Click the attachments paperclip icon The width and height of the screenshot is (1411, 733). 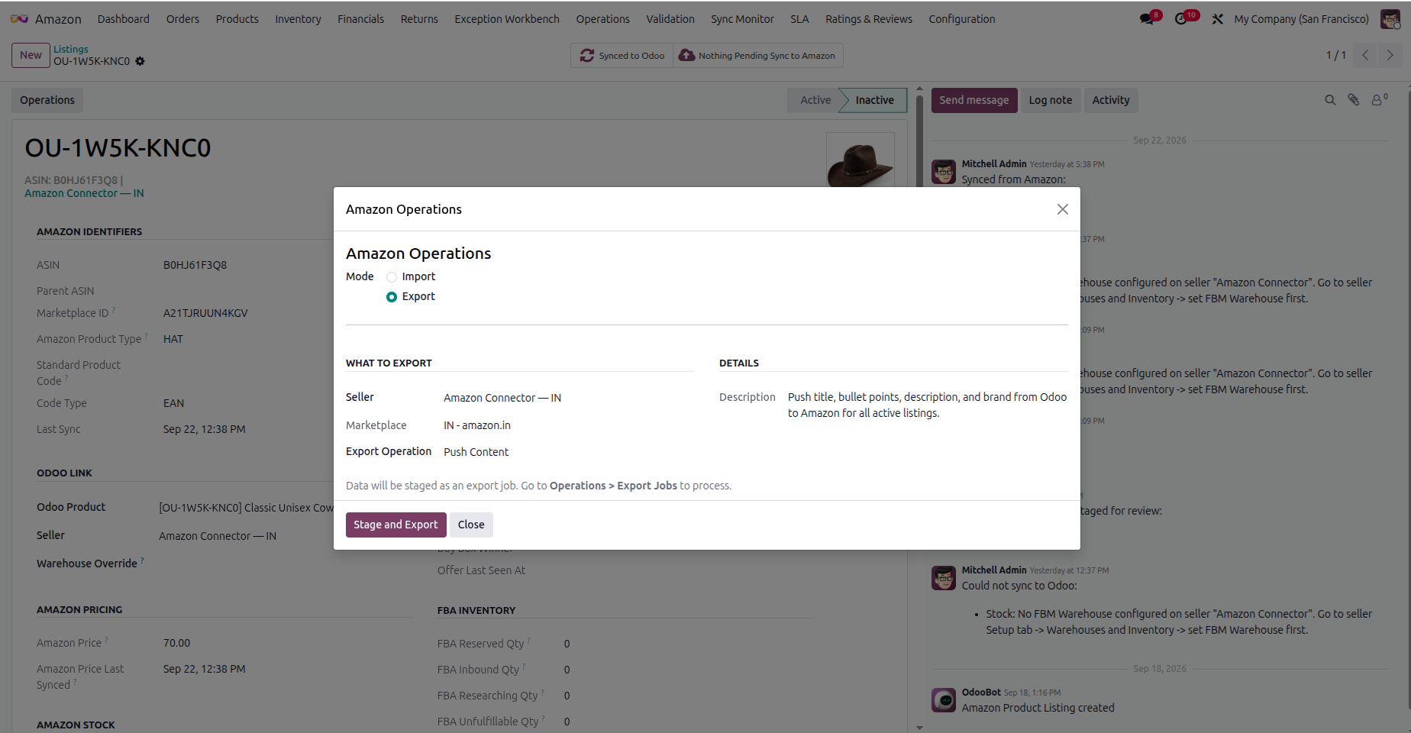[x=1354, y=100]
